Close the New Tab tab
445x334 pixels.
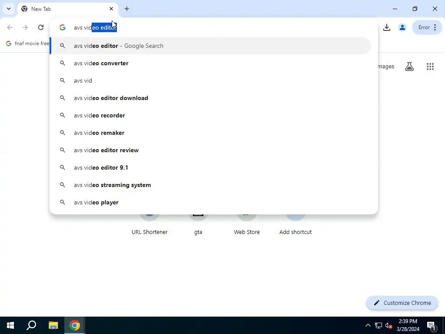[x=111, y=9]
